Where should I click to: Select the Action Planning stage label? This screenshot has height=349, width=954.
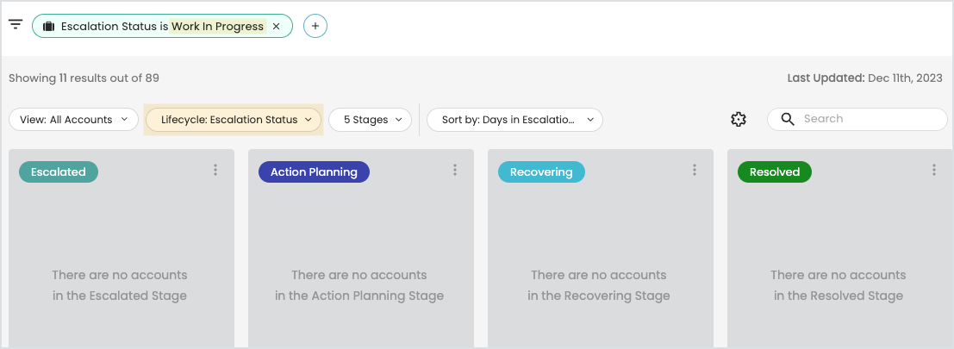(314, 172)
